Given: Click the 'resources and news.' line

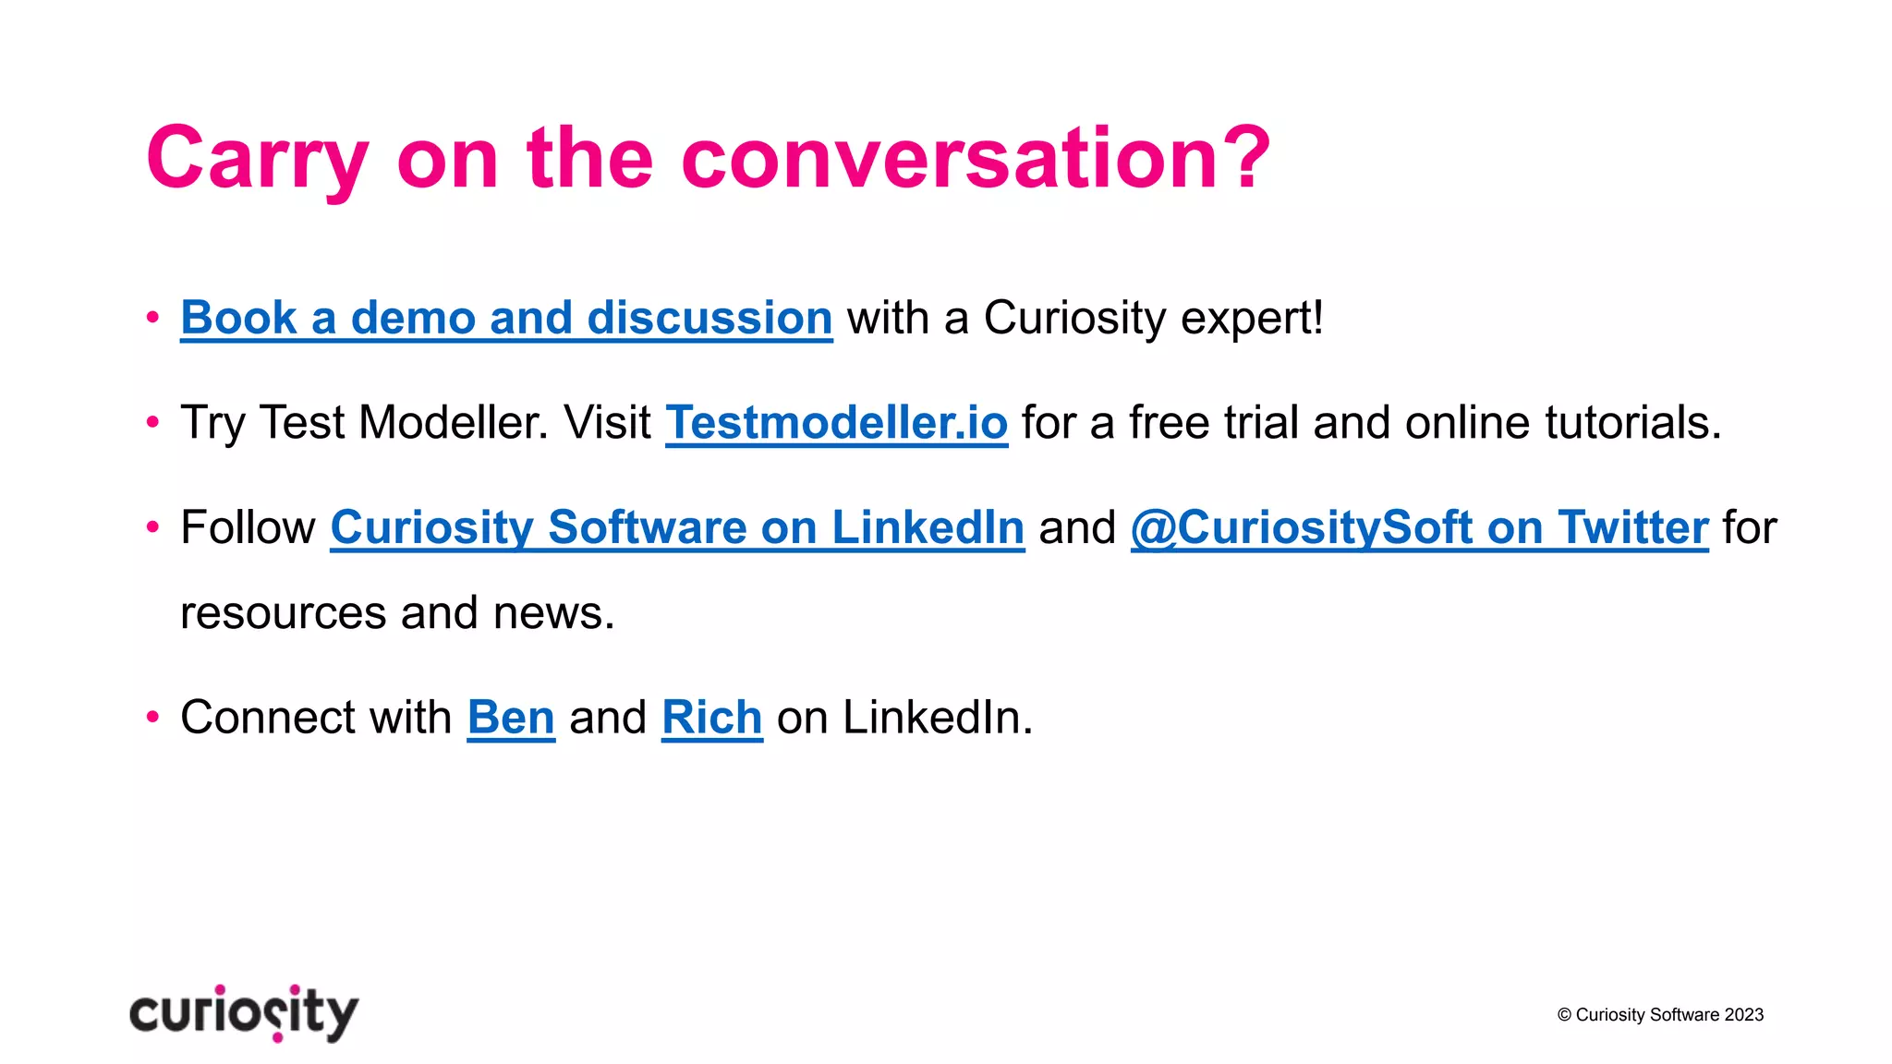Looking at the screenshot, I should coord(397,613).
